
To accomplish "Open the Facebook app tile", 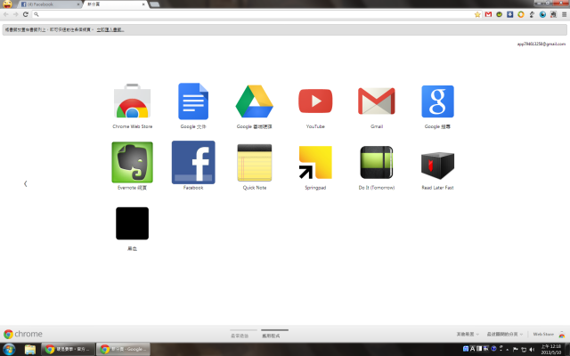I will pyautogui.click(x=193, y=162).
